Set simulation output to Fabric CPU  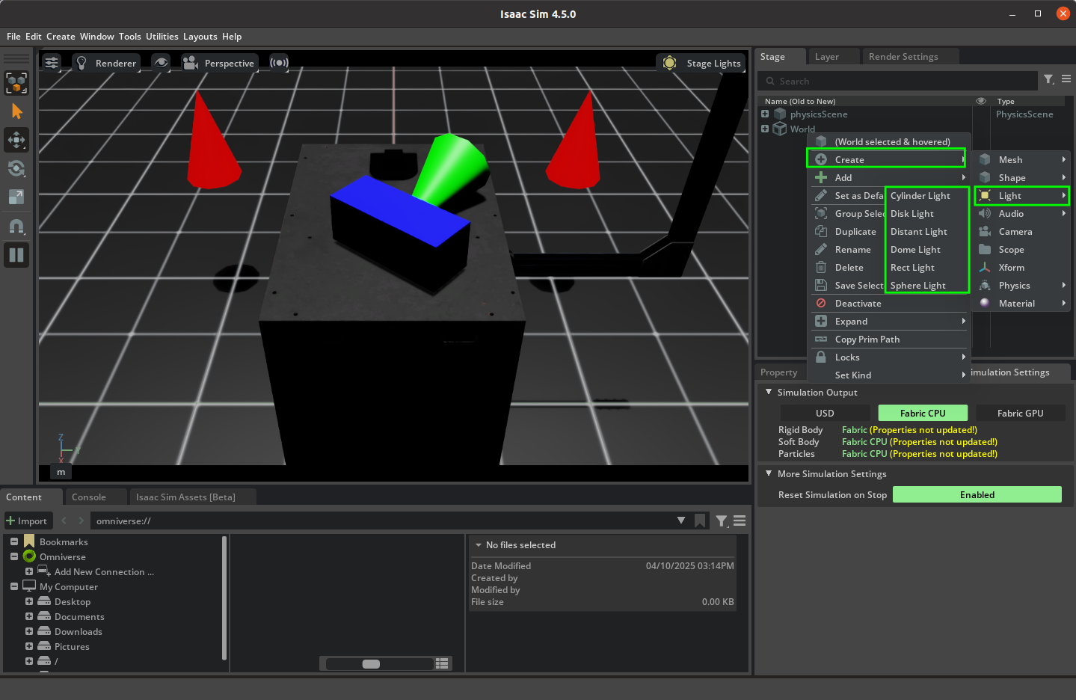923,413
